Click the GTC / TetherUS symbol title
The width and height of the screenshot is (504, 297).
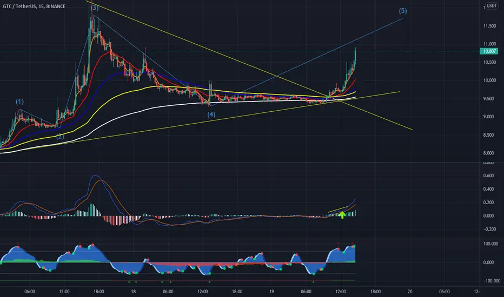[x=34, y=6]
